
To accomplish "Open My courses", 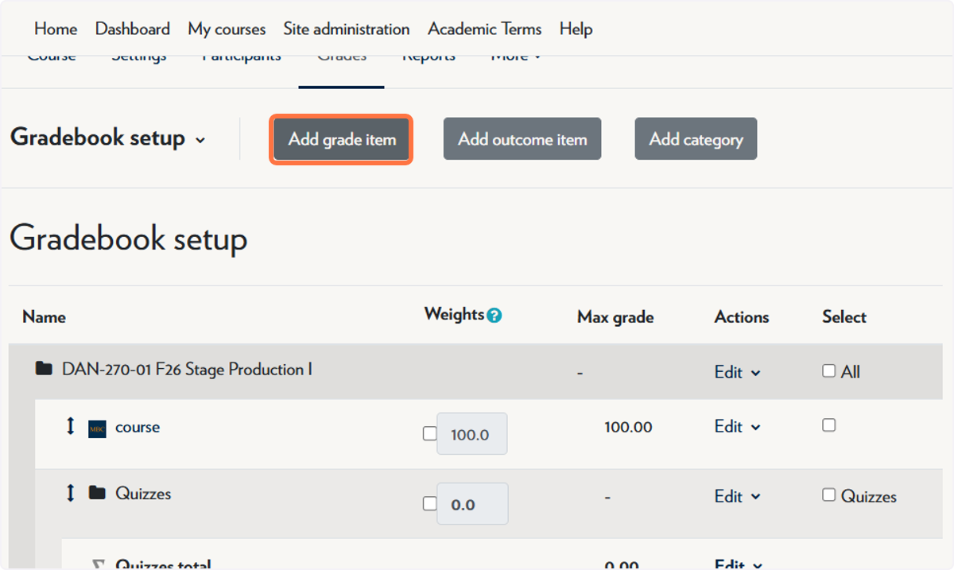I will pyautogui.click(x=227, y=29).
